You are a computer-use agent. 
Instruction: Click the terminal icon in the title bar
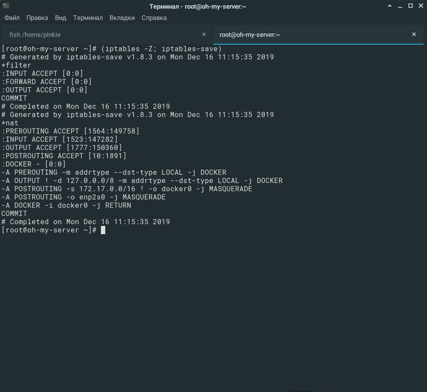click(6, 6)
